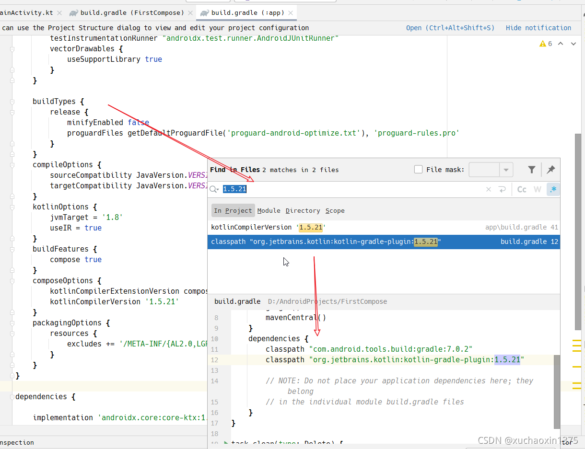Collapse the composeOptions block fold marker
The height and width of the screenshot is (449, 585).
coord(12,281)
